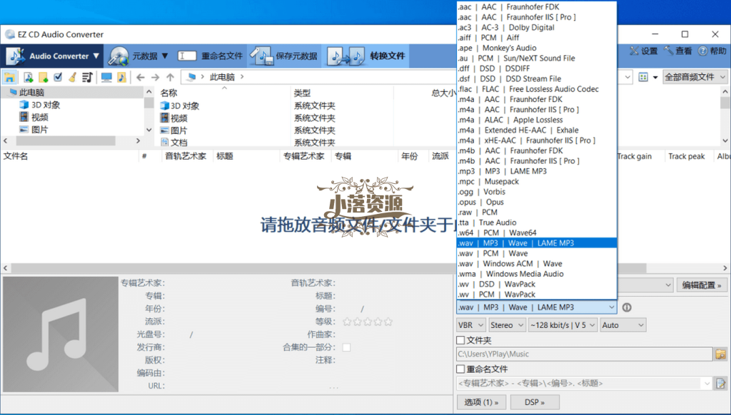Click the 查看 wrench icon
Screen dimensions: 731x415
click(668, 51)
